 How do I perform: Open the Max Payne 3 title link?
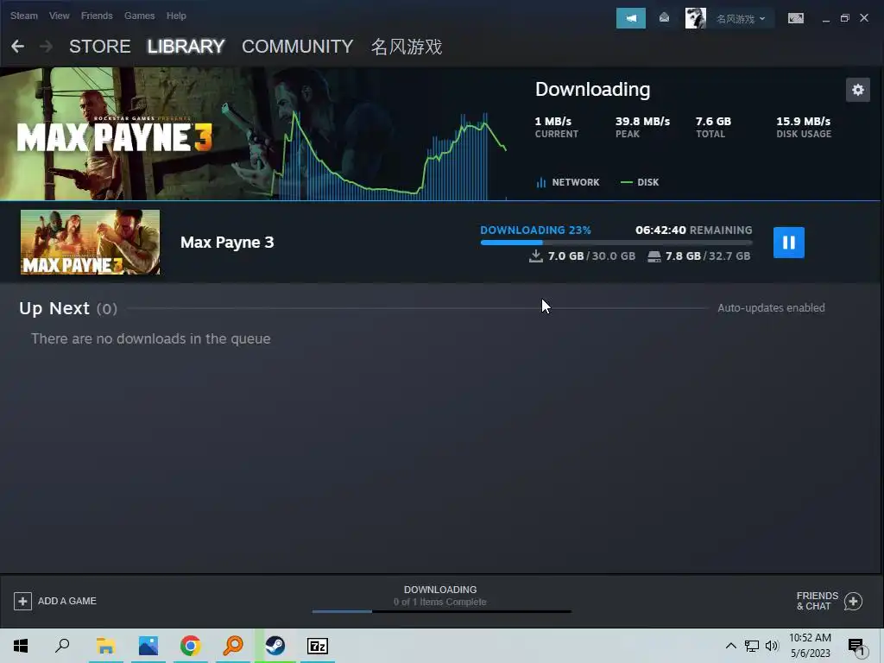(227, 243)
